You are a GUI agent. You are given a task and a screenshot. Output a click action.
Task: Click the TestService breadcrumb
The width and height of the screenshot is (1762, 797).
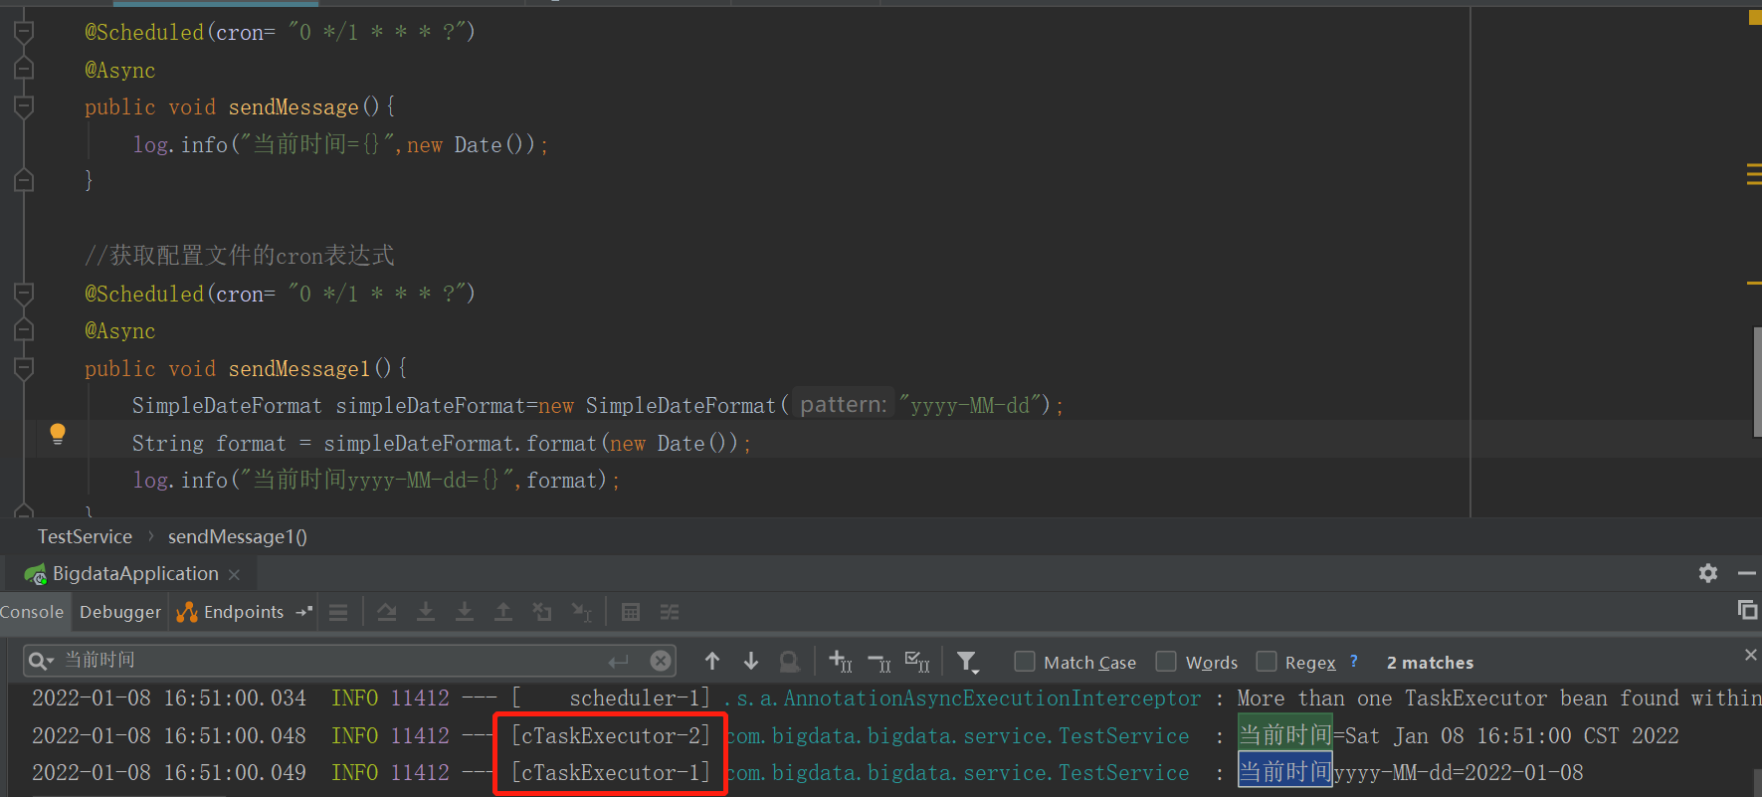point(85,537)
